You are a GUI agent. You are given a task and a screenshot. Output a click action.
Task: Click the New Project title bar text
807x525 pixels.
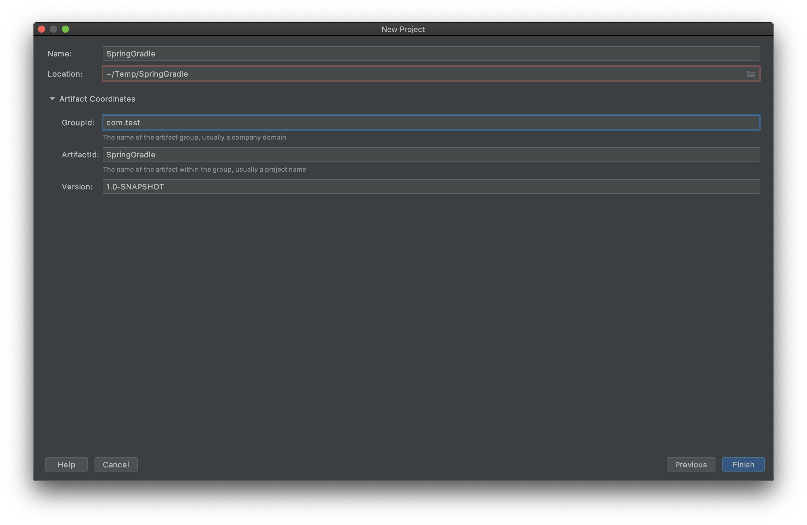403,29
